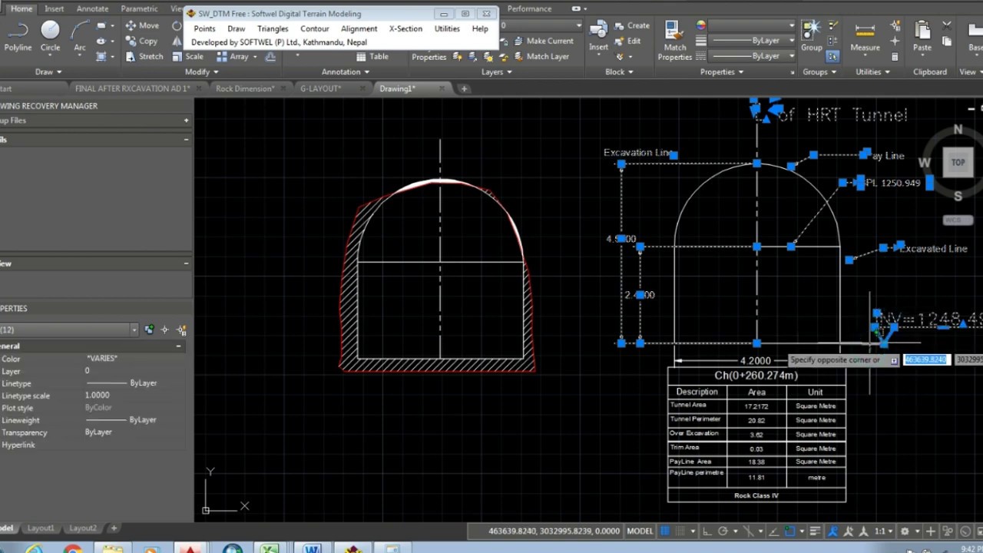Toggle object snap tracking in status bar
983x553 pixels.
[773, 531]
